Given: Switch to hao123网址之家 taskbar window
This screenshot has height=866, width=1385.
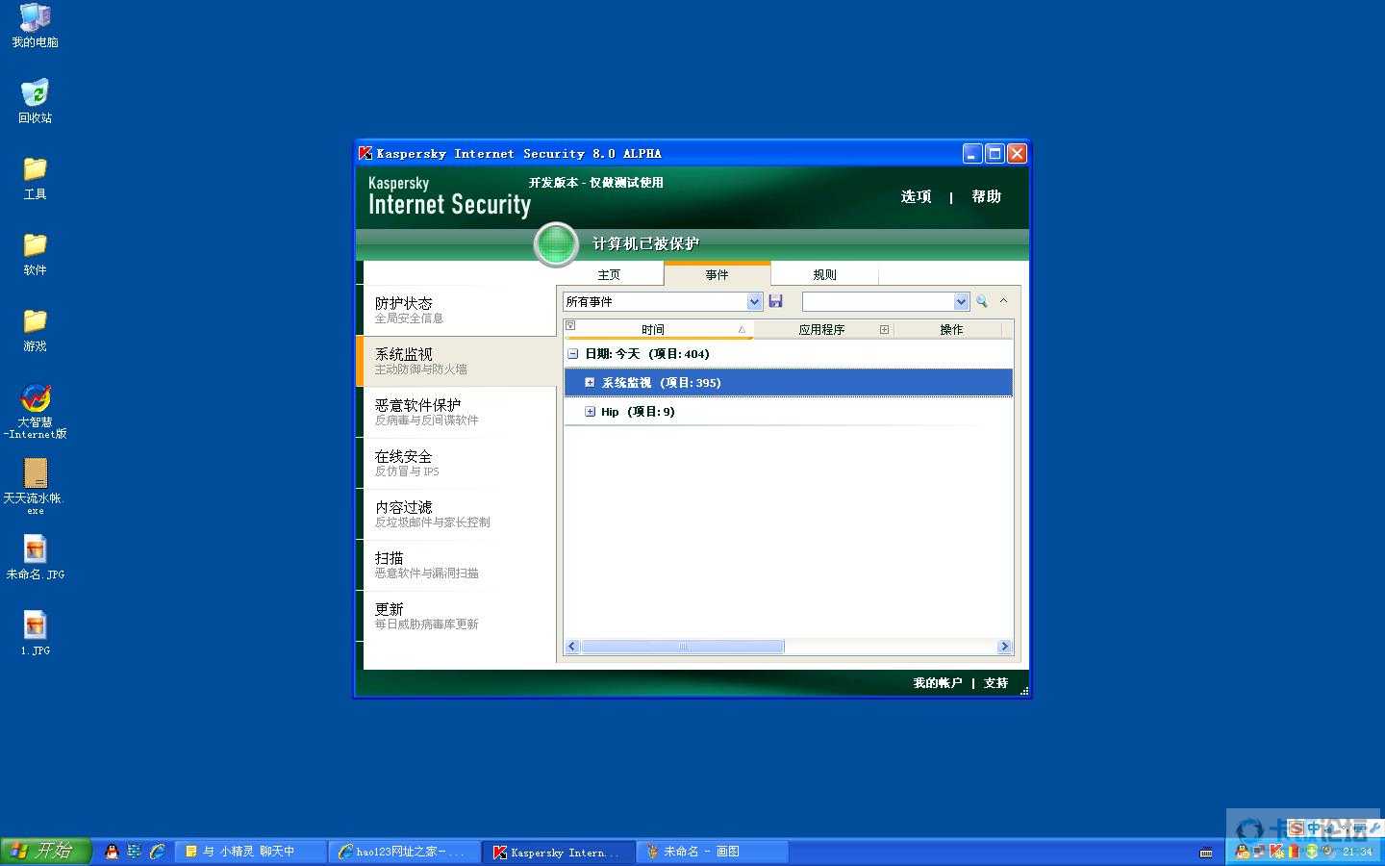Looking at the screenshot, I should pos(404,852).
